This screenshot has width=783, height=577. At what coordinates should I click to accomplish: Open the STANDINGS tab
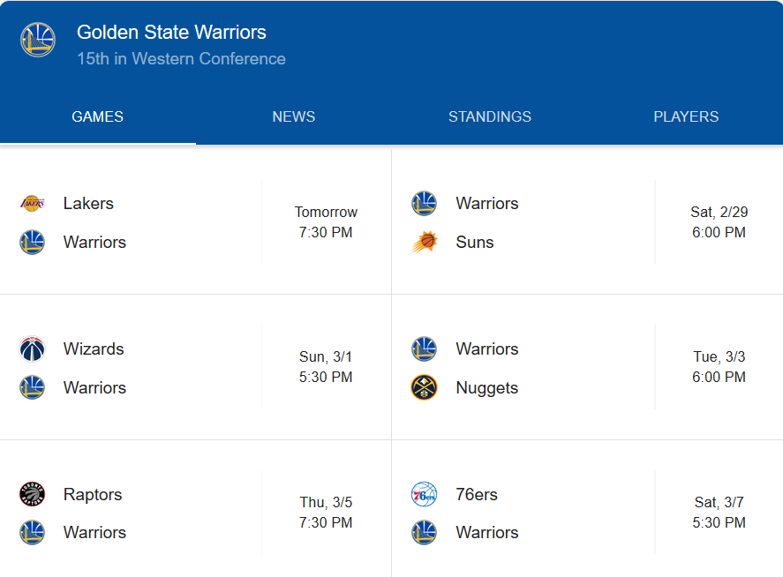[489, 116]
